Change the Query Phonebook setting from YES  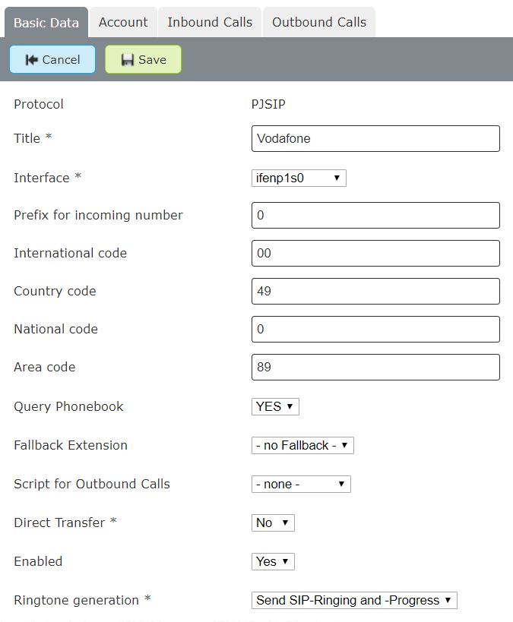[x=274, y=406]
